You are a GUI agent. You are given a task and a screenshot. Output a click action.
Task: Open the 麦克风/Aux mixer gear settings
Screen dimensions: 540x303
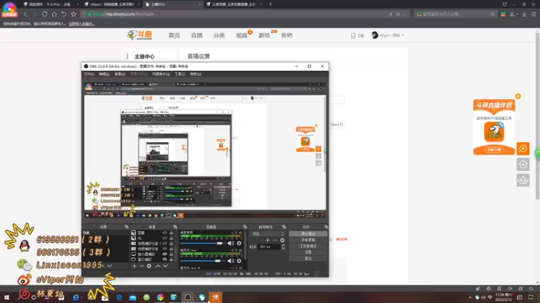pyautogui.click(x=239, y=261)
